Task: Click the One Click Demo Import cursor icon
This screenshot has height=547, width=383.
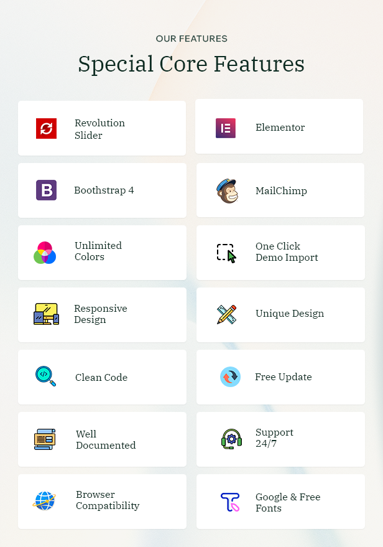Action: click(226, 253)
